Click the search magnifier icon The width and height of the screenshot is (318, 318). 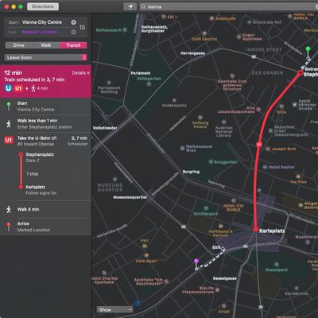coord(143,6)
